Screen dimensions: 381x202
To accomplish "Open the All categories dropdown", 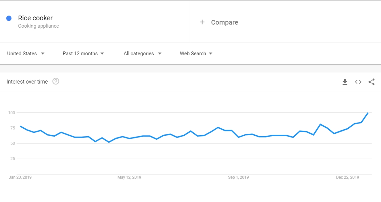I will click(143, 54).
